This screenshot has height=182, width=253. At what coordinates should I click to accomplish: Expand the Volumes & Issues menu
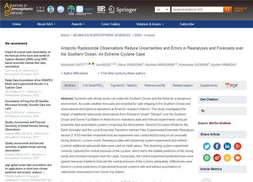(150, 24)
